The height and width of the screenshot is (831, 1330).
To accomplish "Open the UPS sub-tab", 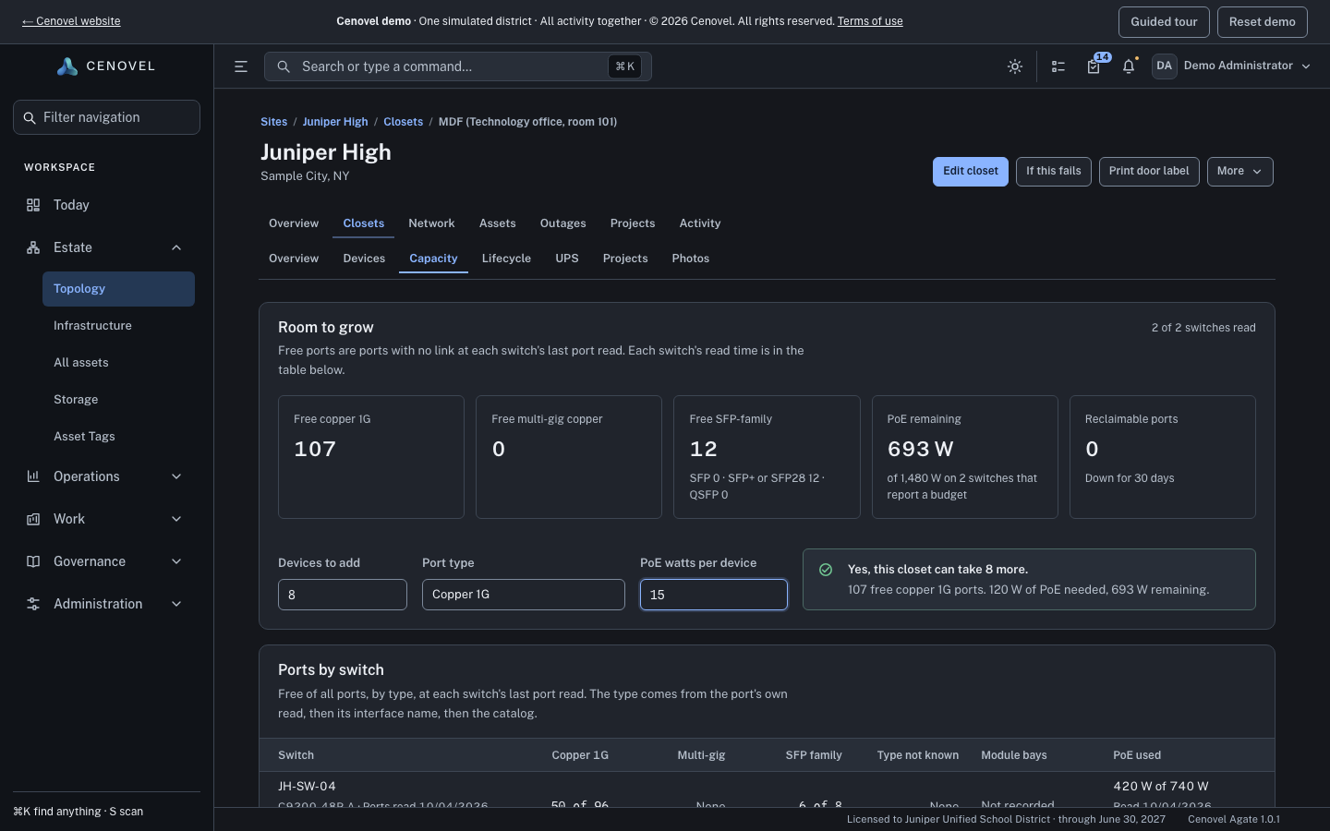I will coord(567,259).
